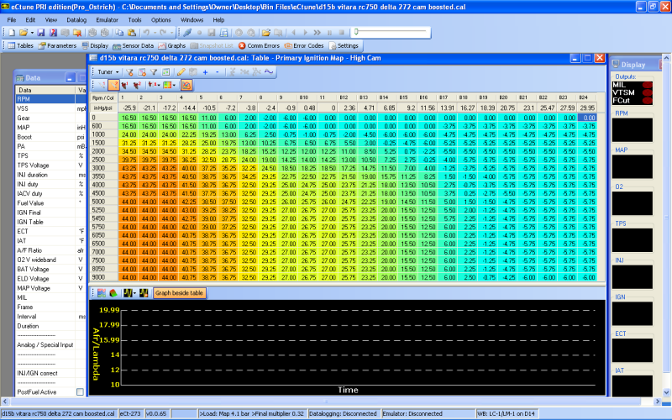Screen dimensions: 672x420
Task: Open the Emulator menu
Action: [x=108, y=19]
